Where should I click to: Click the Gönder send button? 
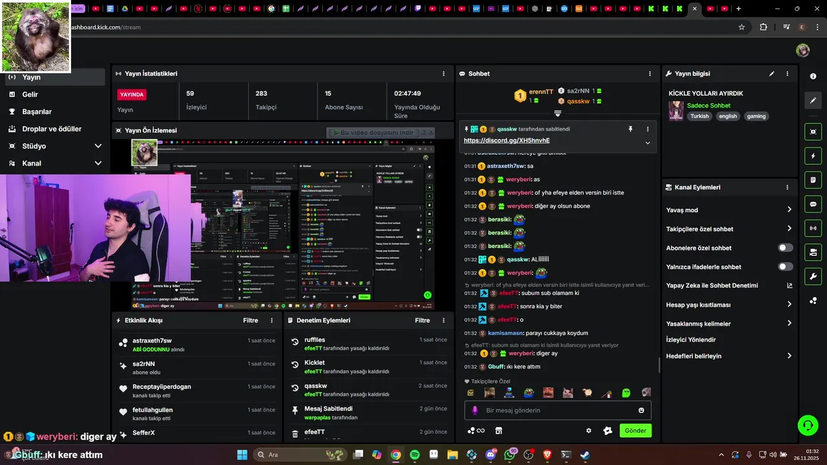(x=636, y=431)
